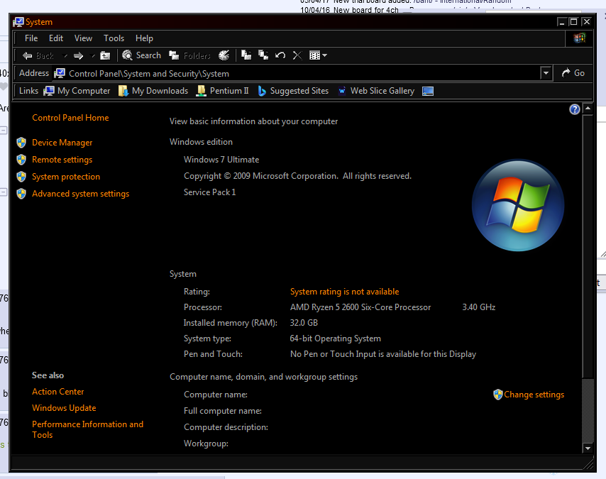
Task: Click the Delete X toolbar icon
Action: point(297,55)
